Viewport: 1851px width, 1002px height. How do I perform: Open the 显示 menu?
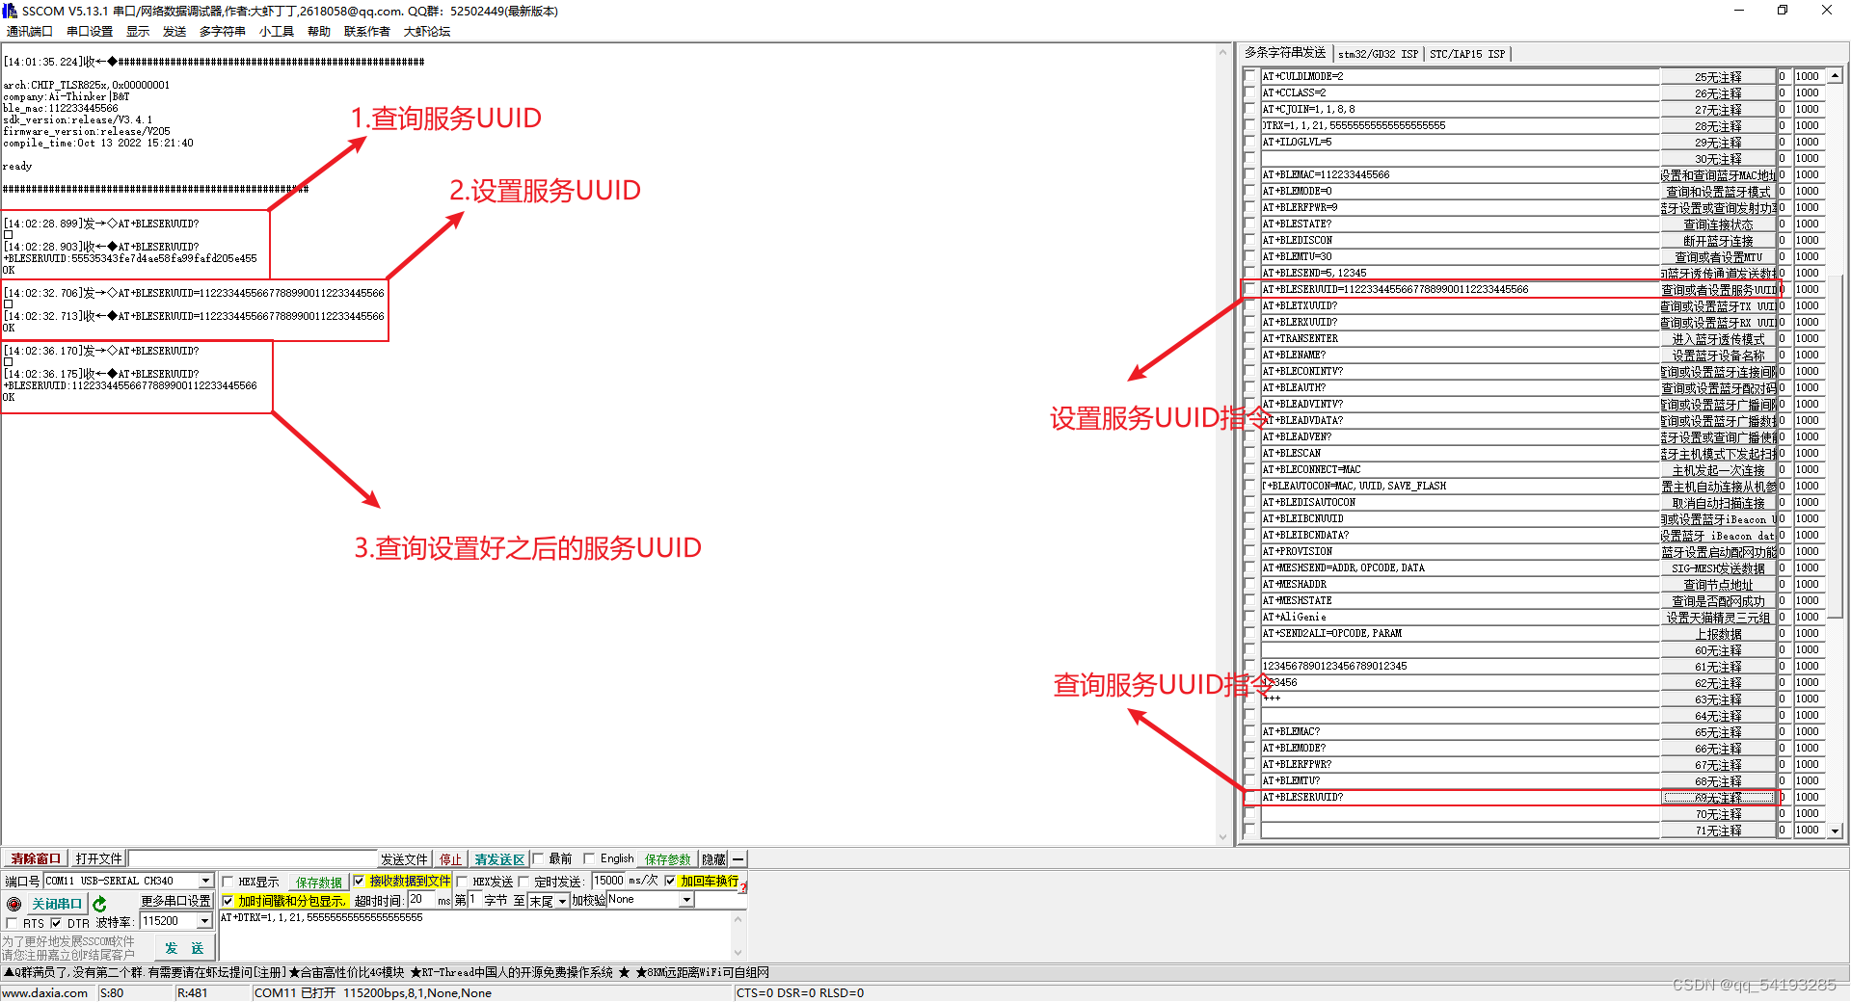tap(138, 32)
